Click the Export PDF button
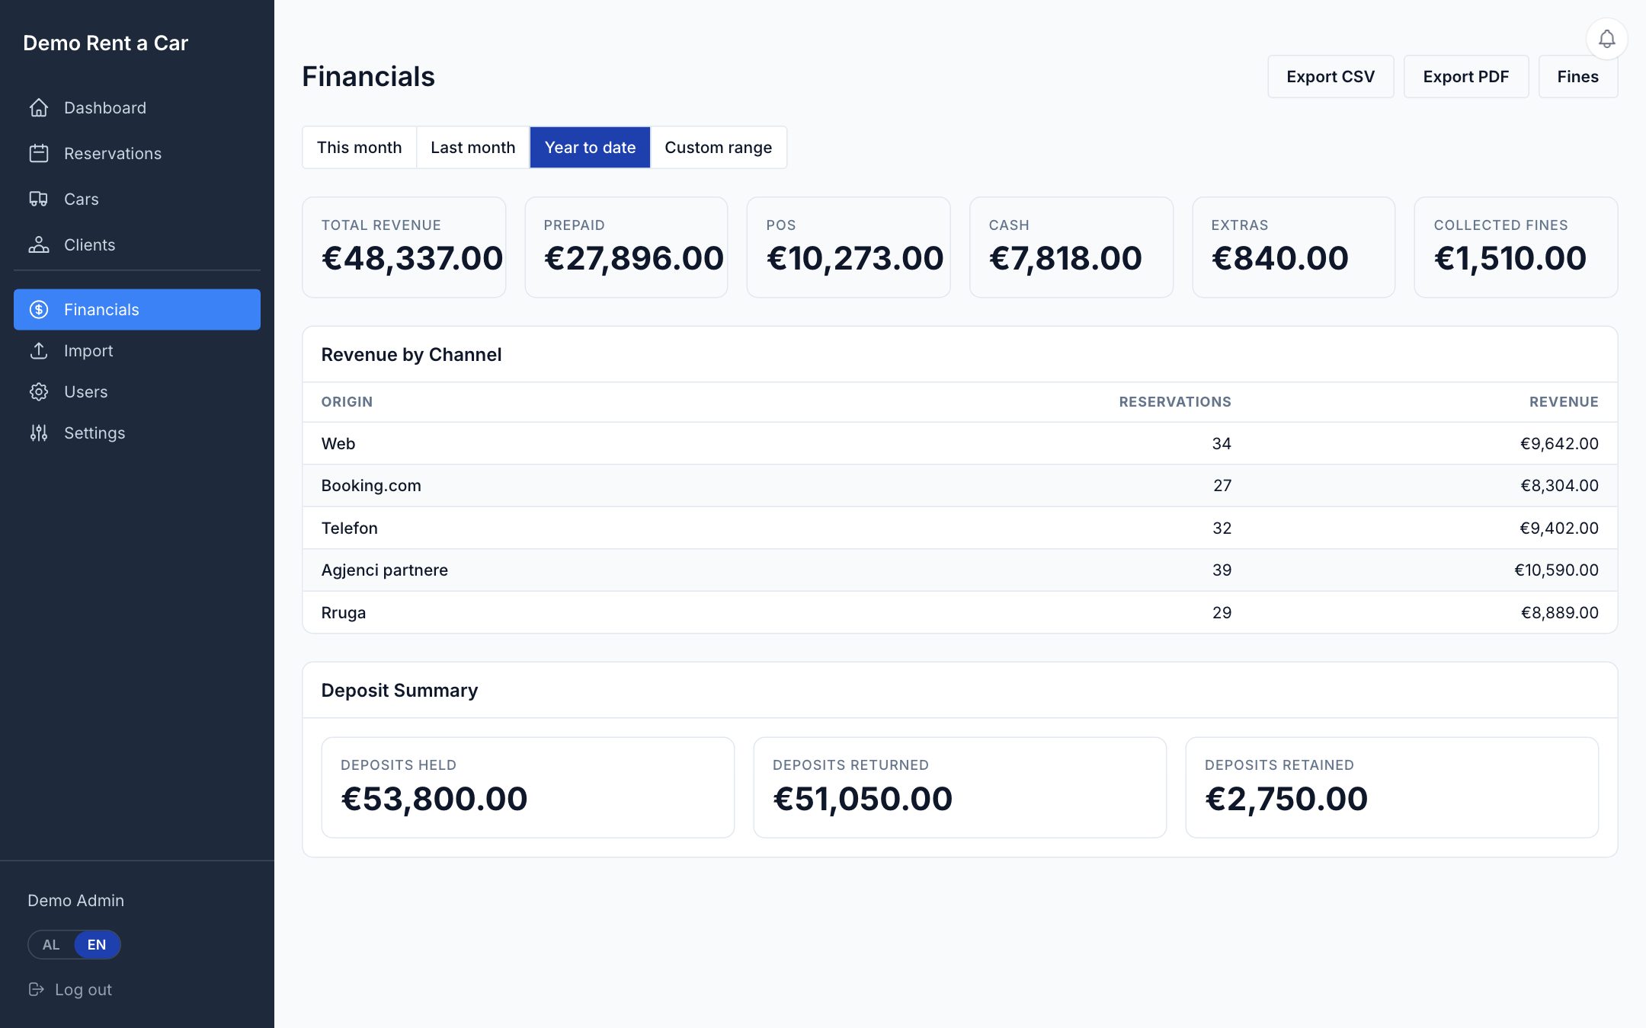This screenshot has height=1028, width=1646. 1466,77
